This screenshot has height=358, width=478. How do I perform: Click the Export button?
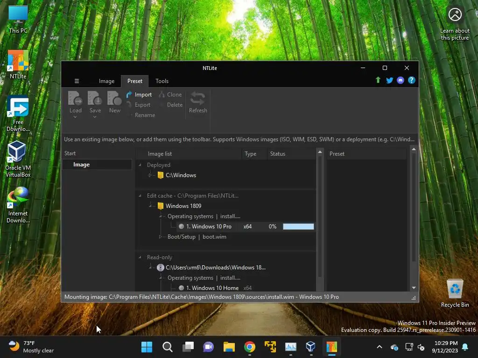pos(138,105)
